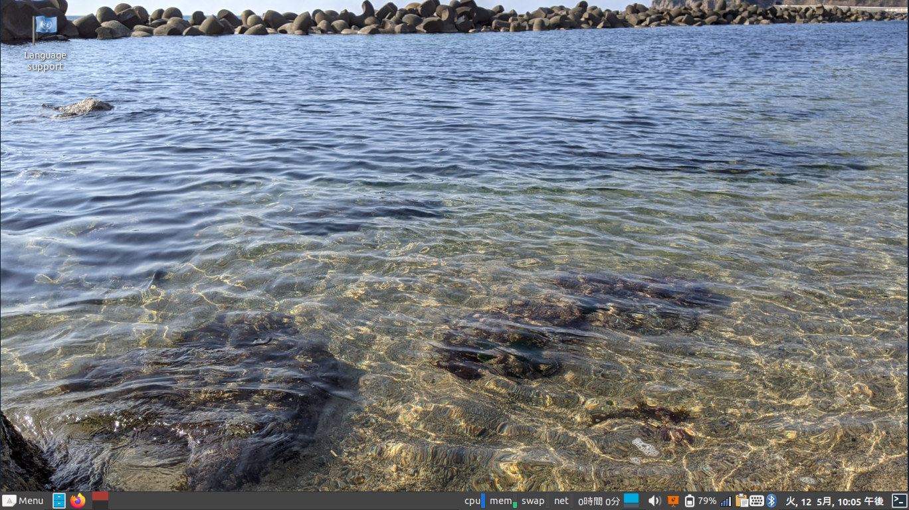Open the keyboard input method icon
The width and height of the screenshot is (909, 510).
(757, 501)
